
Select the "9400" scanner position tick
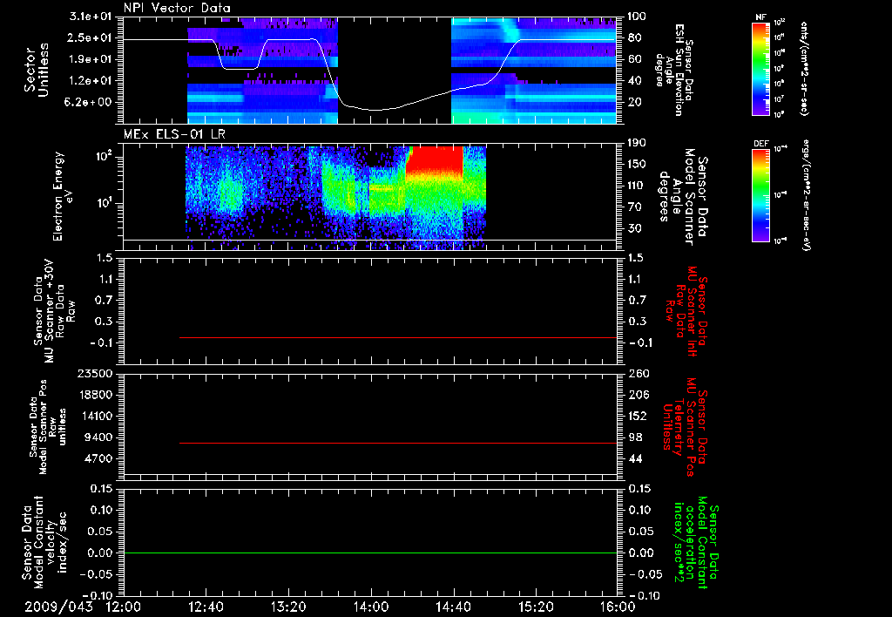[98, 437]
